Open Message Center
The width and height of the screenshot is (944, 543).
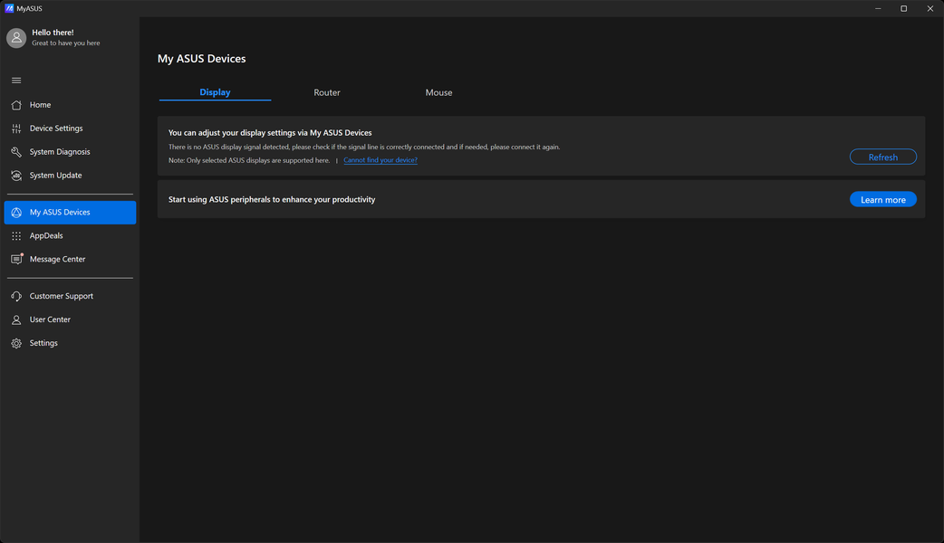pos(70,259)
